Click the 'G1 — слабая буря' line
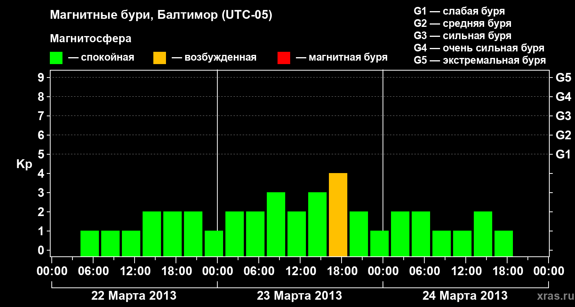The image size is (575, 307). (459, 11)
